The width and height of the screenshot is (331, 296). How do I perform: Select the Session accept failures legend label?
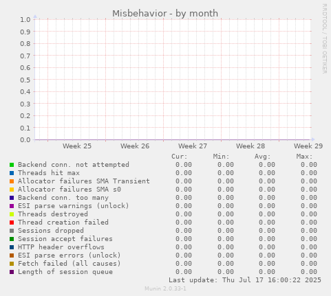click(x=65, y=239)
